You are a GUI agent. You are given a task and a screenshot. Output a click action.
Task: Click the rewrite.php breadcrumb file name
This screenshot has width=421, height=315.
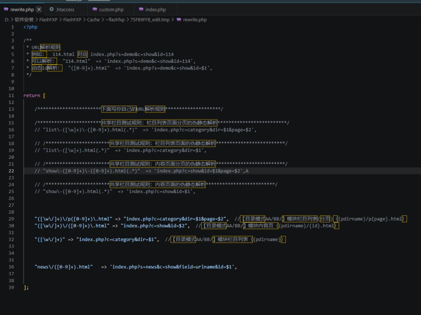[195, 20]
